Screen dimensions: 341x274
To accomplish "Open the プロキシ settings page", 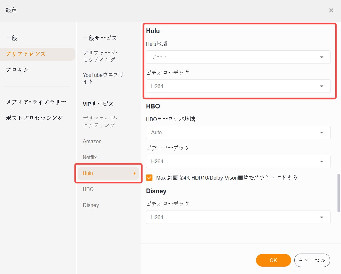I will 17,70.
